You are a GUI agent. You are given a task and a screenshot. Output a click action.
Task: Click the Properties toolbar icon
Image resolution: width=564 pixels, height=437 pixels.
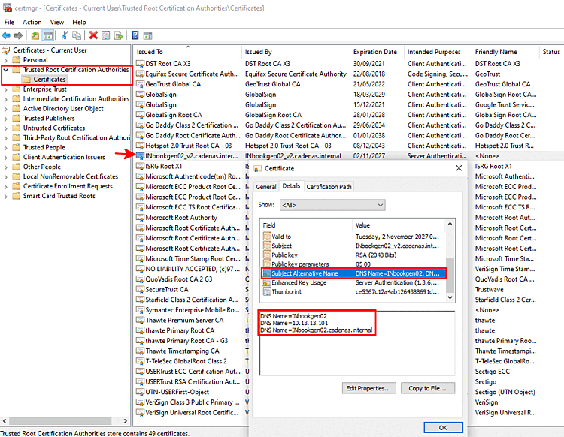pyautogui.click(x=106, y=35)
